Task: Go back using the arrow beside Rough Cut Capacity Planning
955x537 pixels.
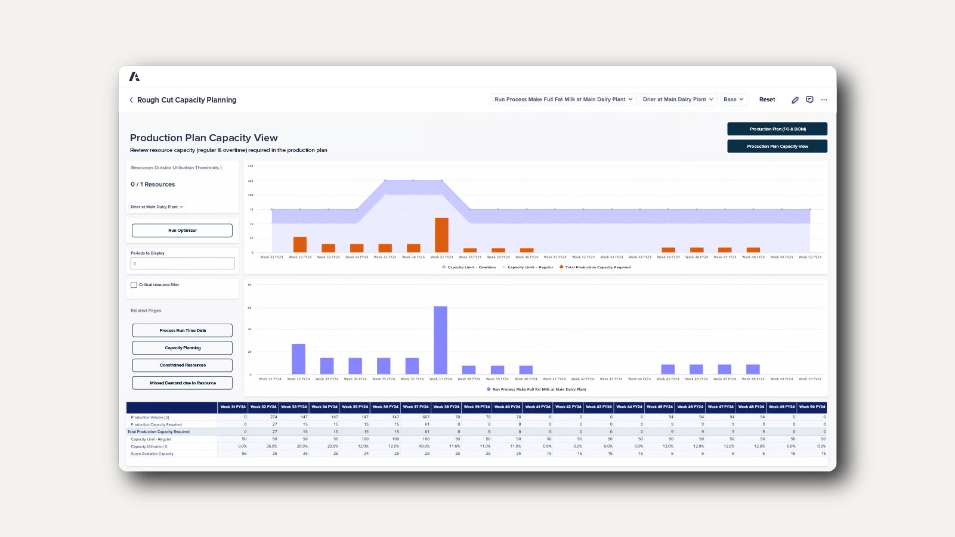Action: pos(131,100)
